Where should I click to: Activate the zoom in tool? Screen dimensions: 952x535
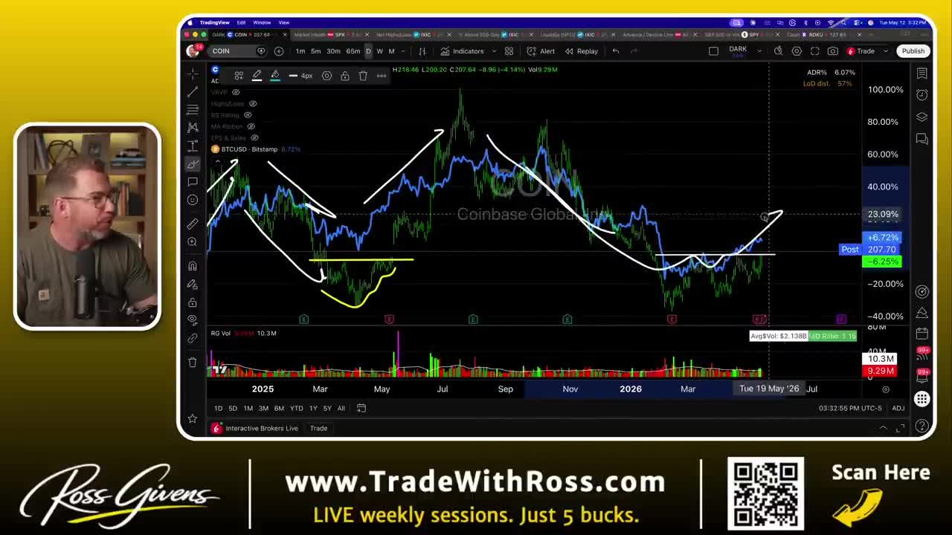pyautogui.click(x=193, y=241)
